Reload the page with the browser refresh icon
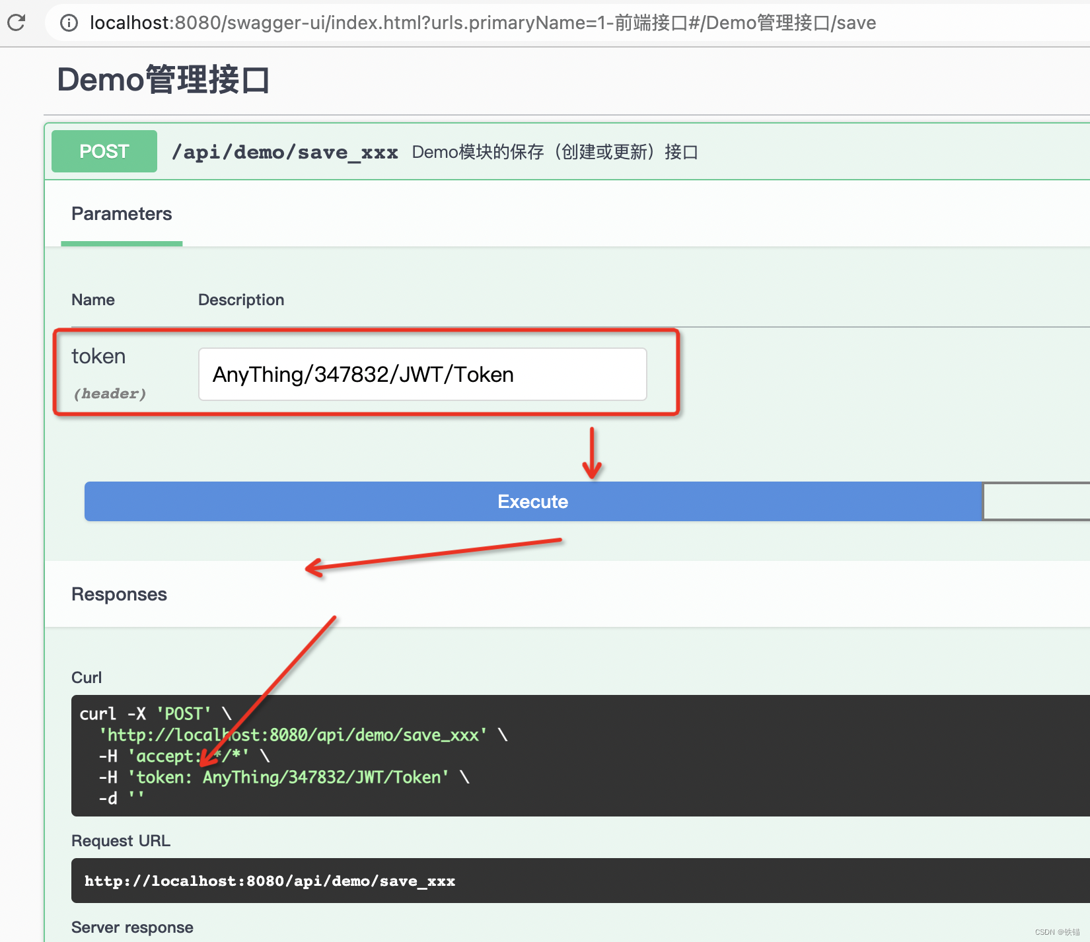Image resolution: width=1090 pixels, height=942 pixels. pos(17,22)
